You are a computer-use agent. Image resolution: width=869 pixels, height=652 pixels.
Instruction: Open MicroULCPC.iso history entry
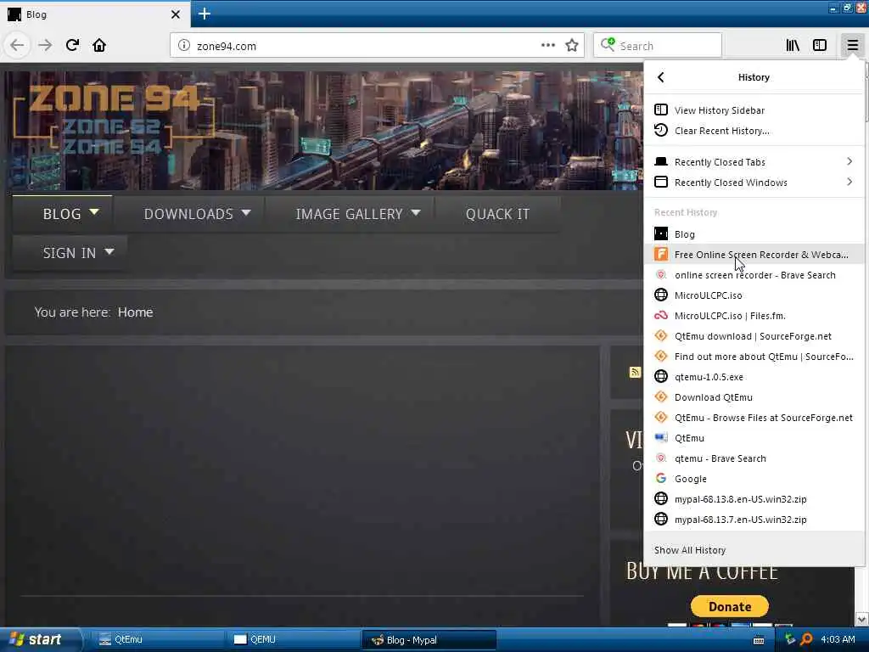click(x=754, y=295)
